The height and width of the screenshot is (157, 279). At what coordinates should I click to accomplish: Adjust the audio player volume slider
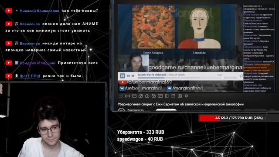pos(231,78)
